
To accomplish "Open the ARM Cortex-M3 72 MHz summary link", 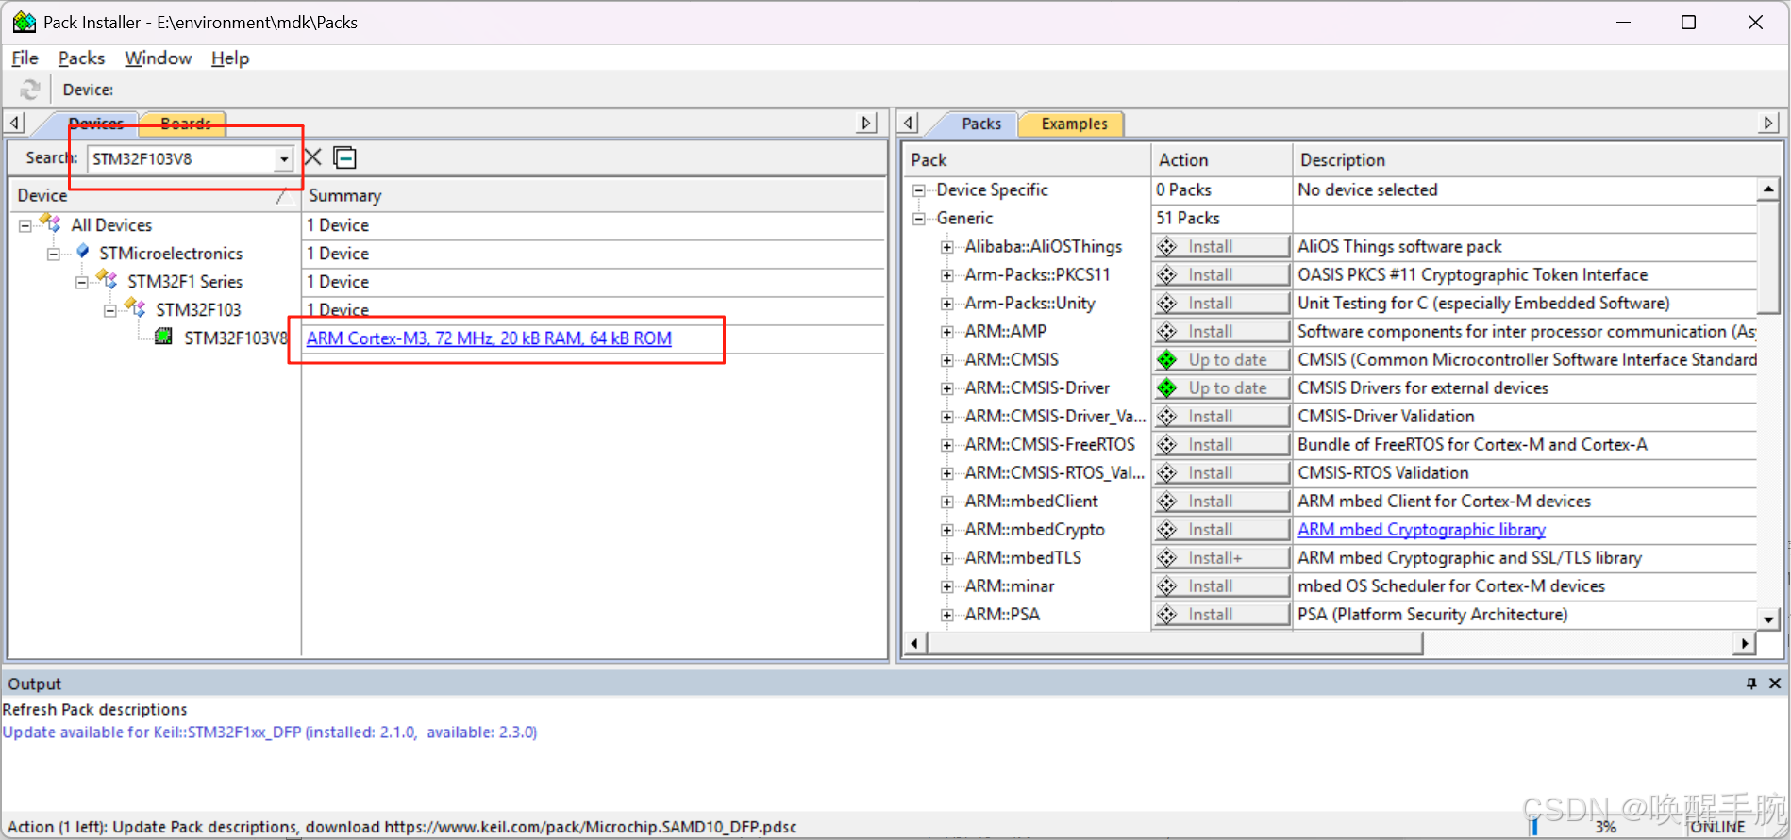I will [489, 338].
